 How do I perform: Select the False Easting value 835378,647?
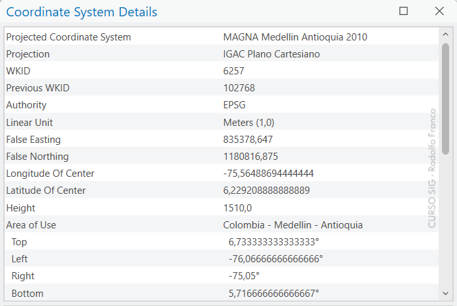(248, 140)
